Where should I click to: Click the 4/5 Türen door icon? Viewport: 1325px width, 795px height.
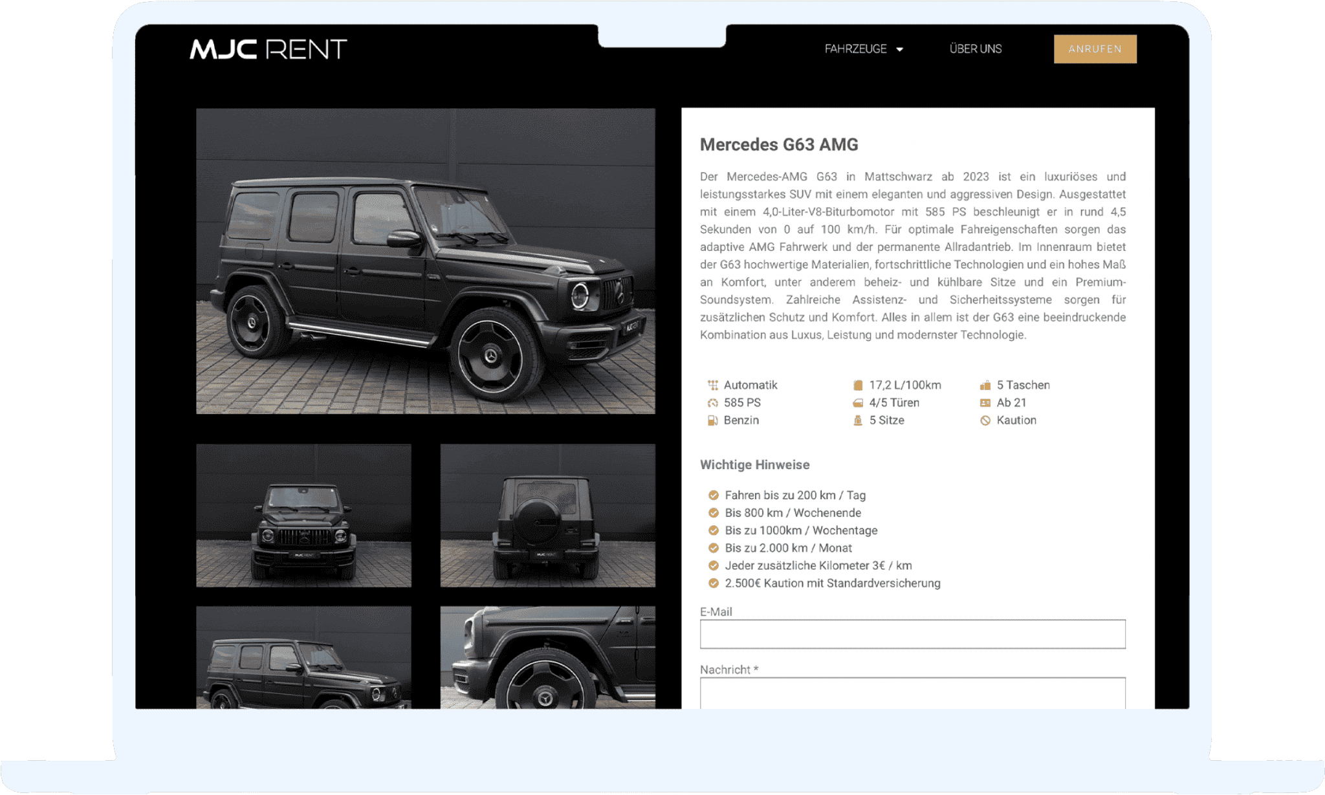(x=858, y=402)
